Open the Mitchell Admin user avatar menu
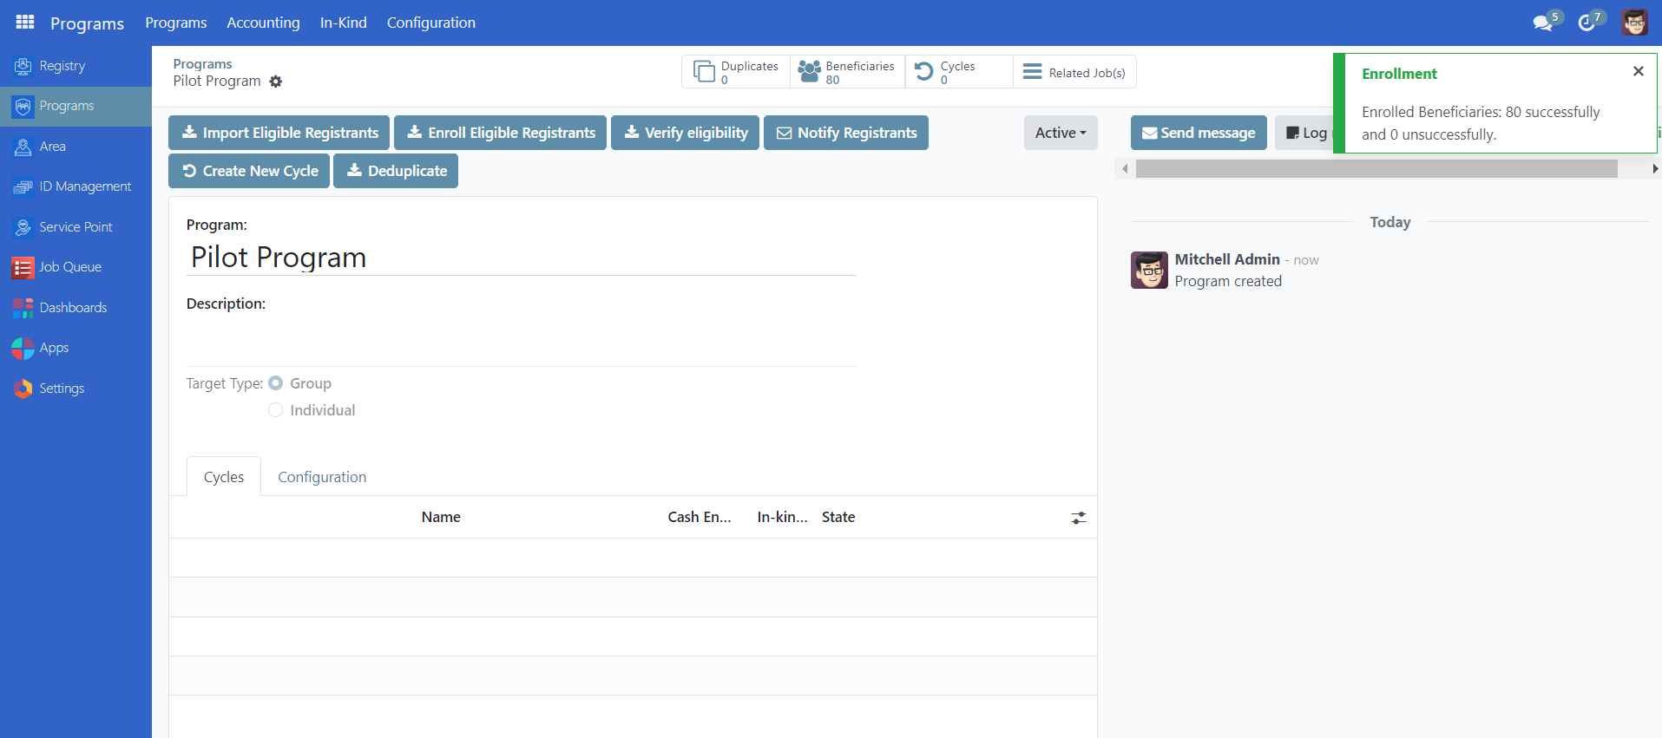 [x=1634, y=23]
